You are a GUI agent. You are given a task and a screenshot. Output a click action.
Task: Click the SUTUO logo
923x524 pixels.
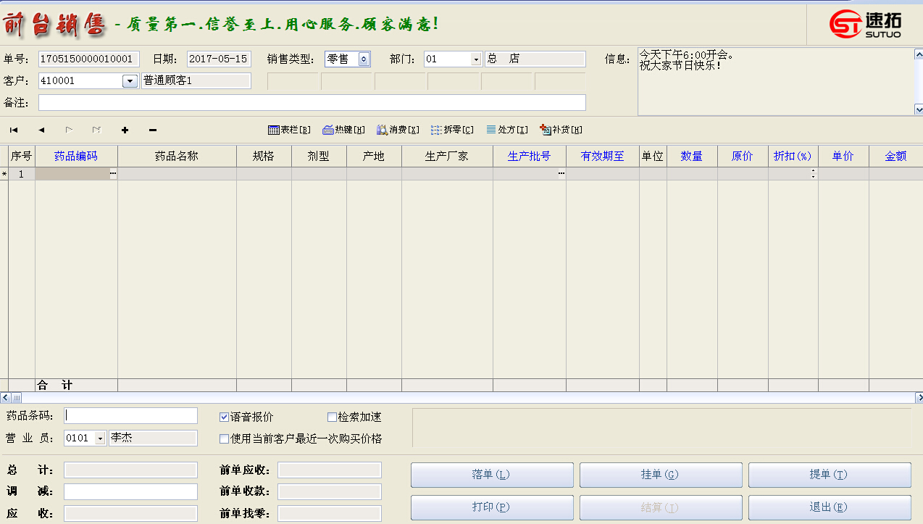coord(865,24)
